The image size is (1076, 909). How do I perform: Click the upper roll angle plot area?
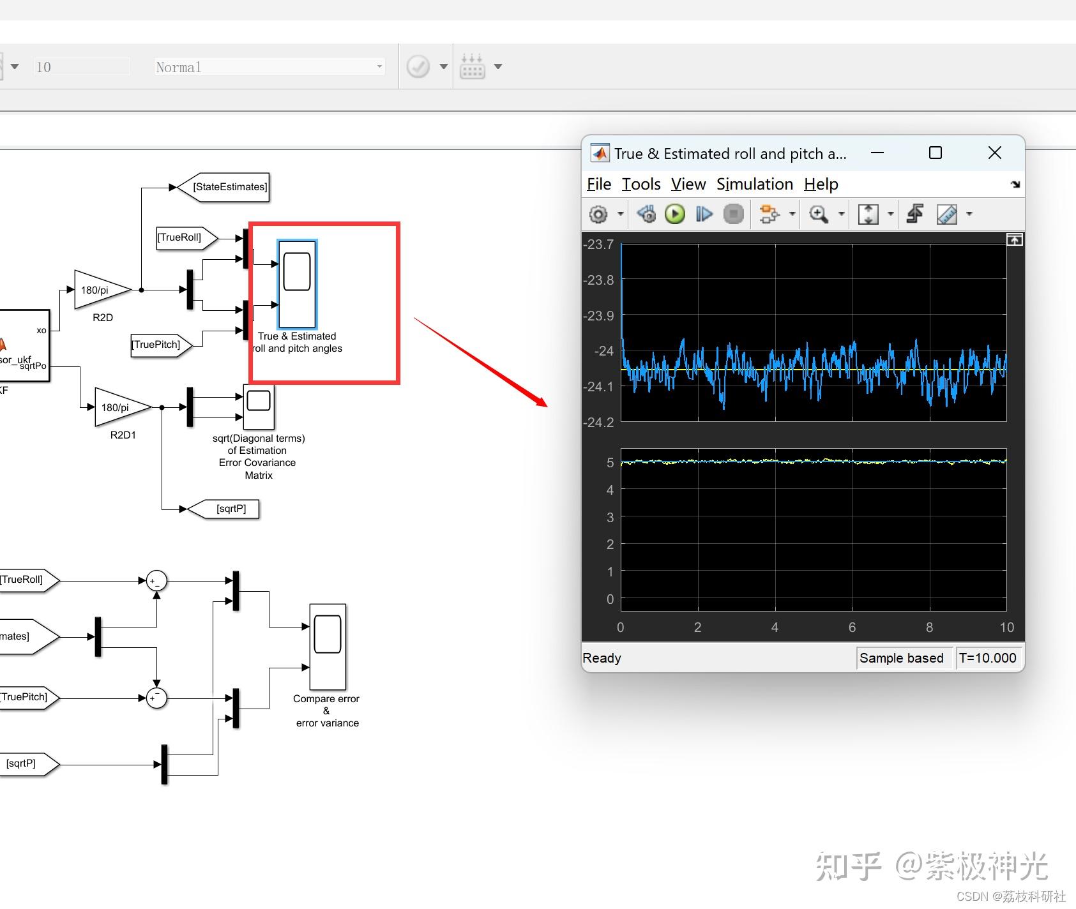814,333
